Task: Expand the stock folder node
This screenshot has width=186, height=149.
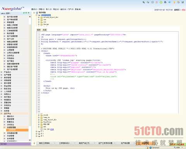Action: tap(39, 115)
